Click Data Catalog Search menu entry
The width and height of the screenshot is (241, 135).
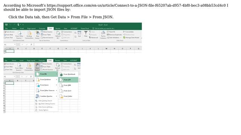46,101
